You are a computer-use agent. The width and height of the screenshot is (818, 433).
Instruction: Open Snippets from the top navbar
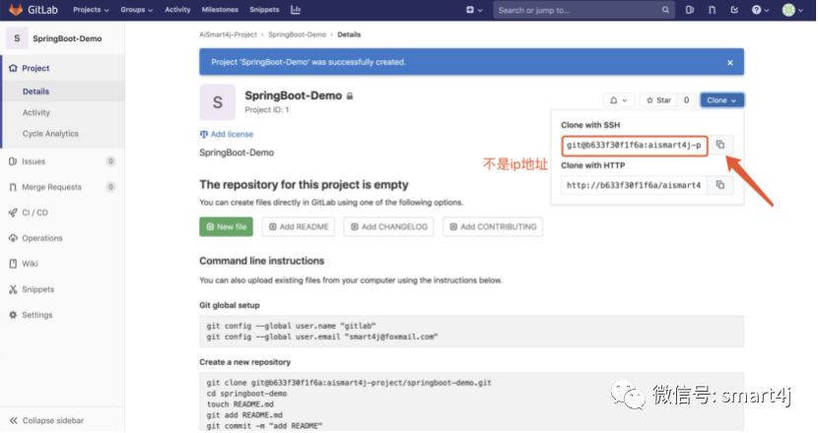264,10
